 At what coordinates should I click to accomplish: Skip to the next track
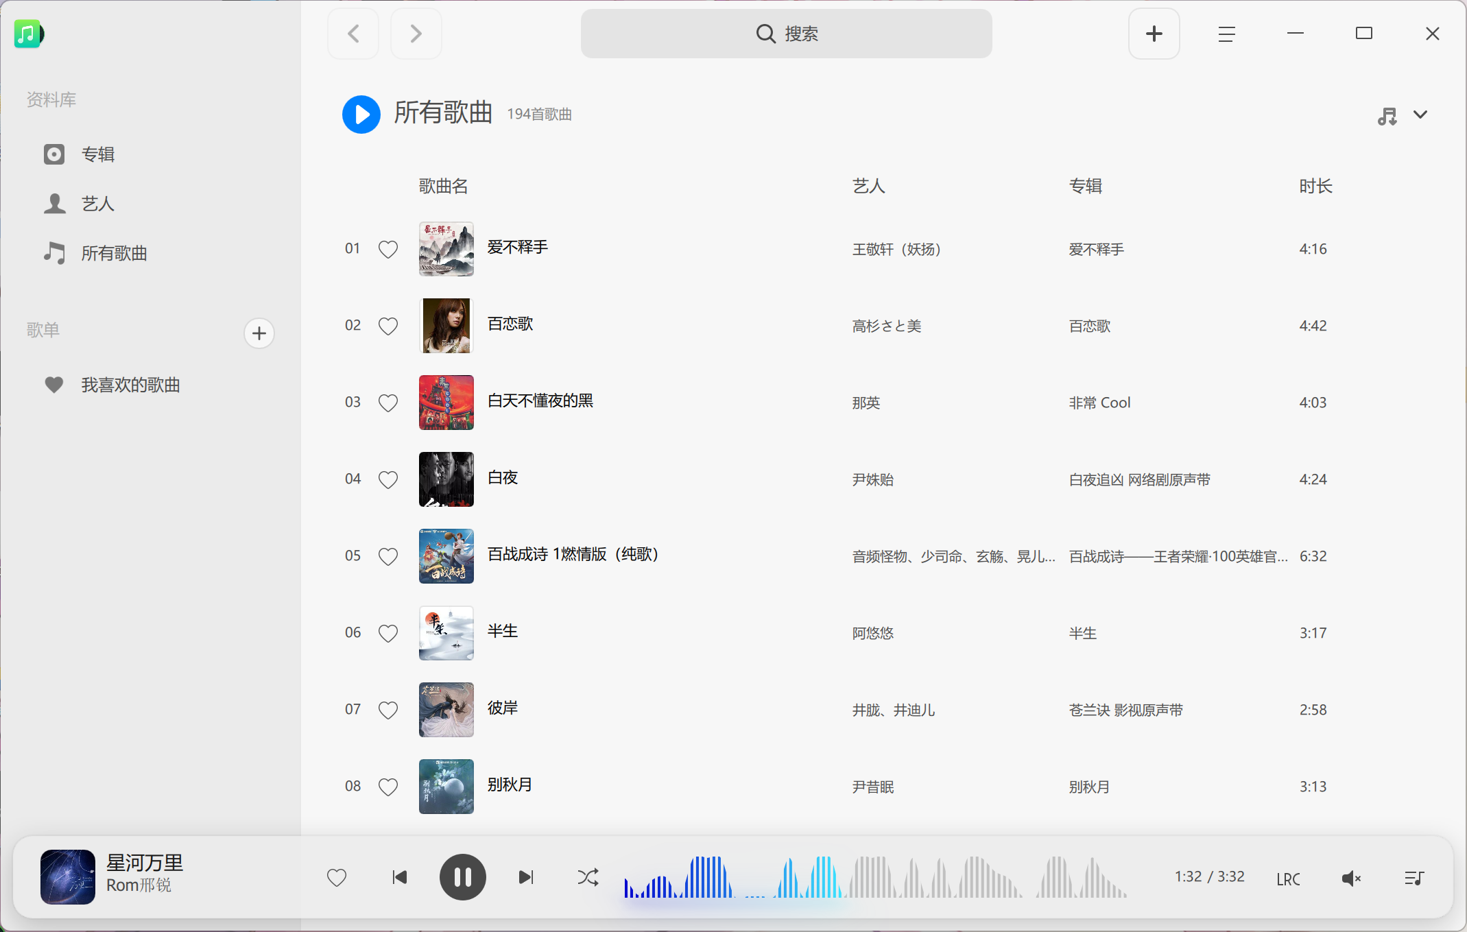526,877
